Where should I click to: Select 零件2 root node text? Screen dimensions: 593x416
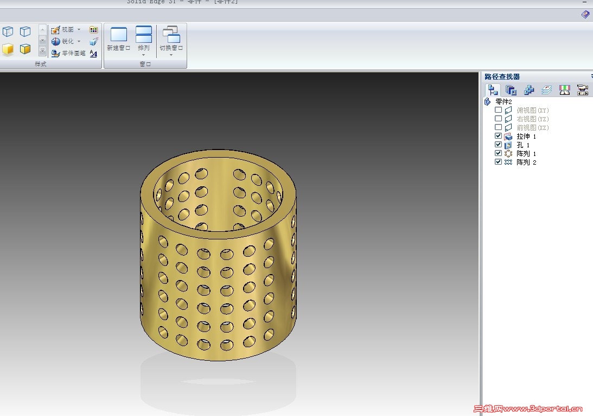(503, 101)
